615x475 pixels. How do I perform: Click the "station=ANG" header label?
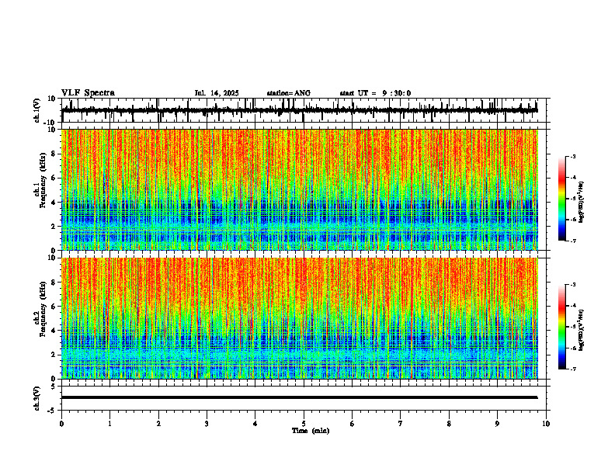click(288, 93)
